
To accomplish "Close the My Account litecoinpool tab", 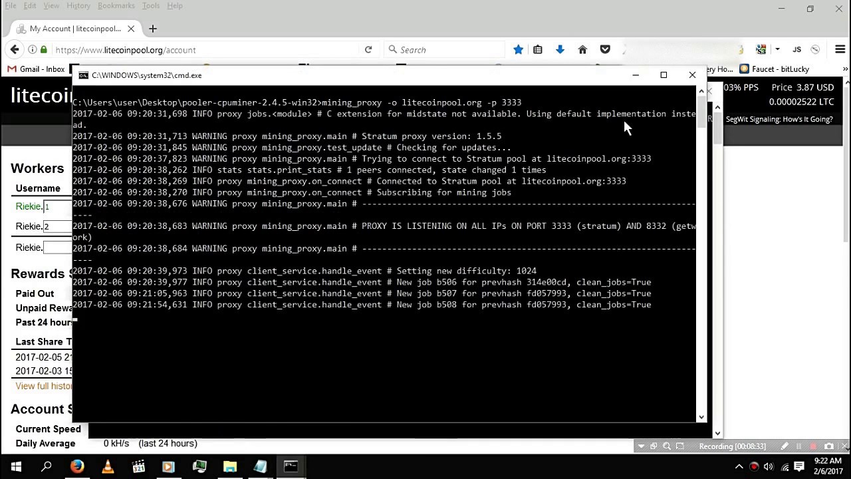I will coord(131,29).
